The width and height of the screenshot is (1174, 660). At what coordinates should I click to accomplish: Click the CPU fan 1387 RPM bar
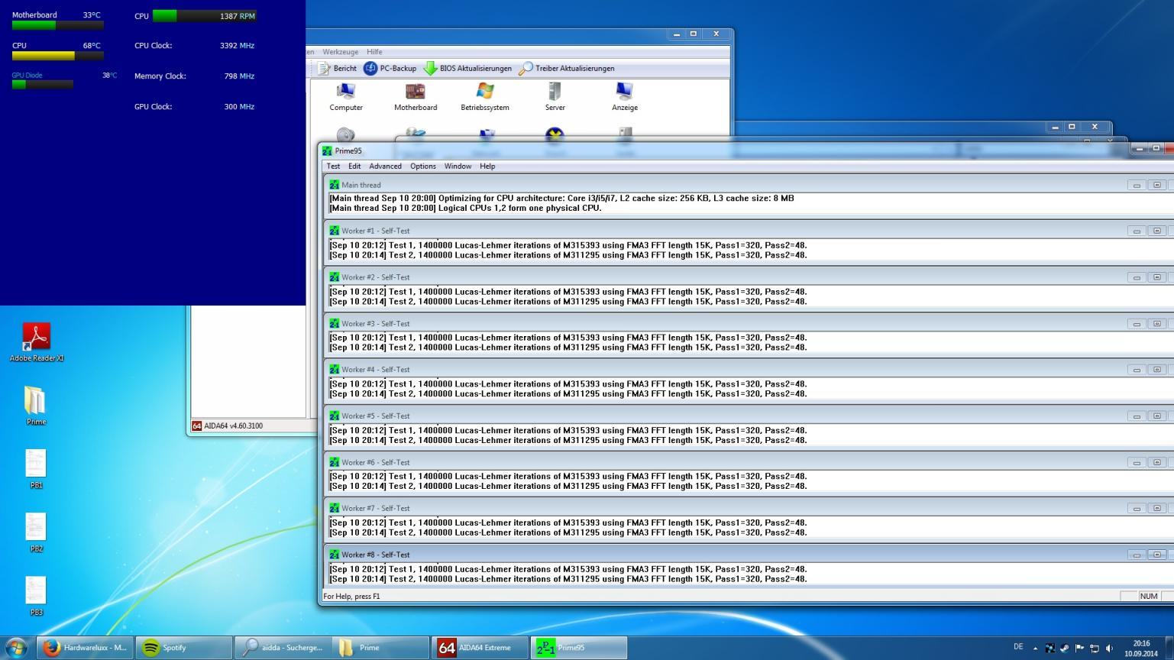coord(205,16)
